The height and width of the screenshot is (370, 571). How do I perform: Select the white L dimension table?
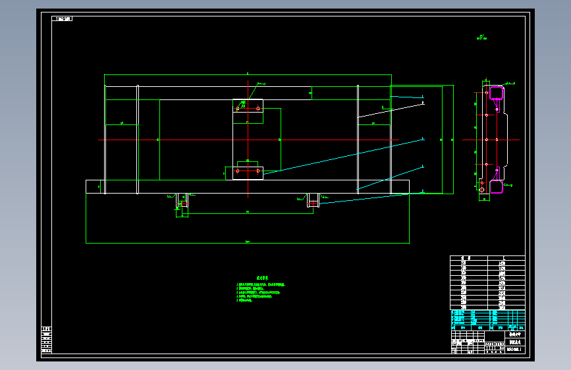[487, 282]
